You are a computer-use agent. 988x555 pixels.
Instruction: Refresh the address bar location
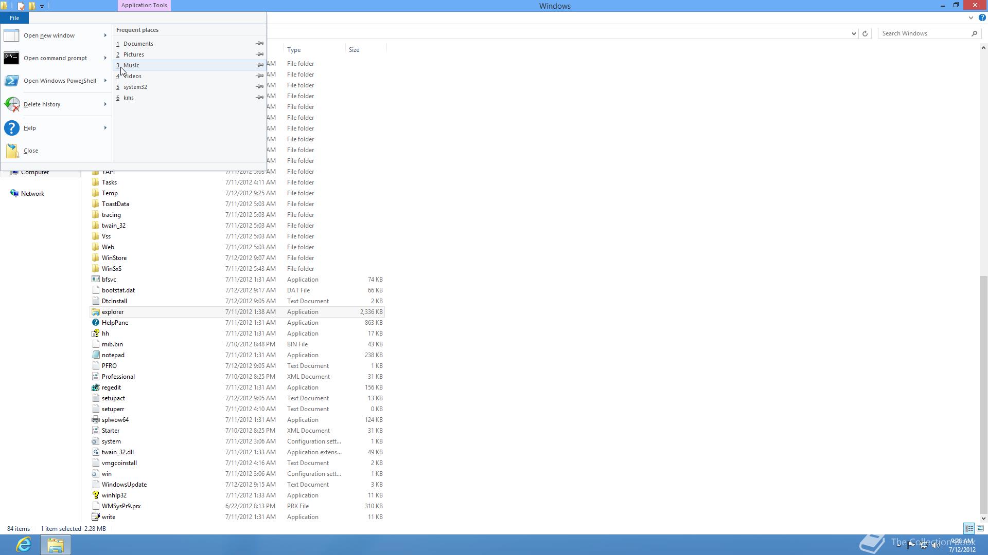click(x=865, y=33)
